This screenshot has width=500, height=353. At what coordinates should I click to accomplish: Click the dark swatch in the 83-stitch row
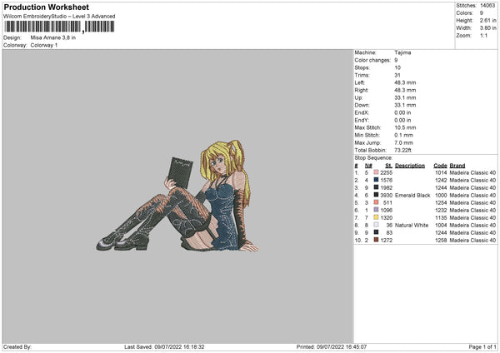pyautogui.click(x=376, y=232)
